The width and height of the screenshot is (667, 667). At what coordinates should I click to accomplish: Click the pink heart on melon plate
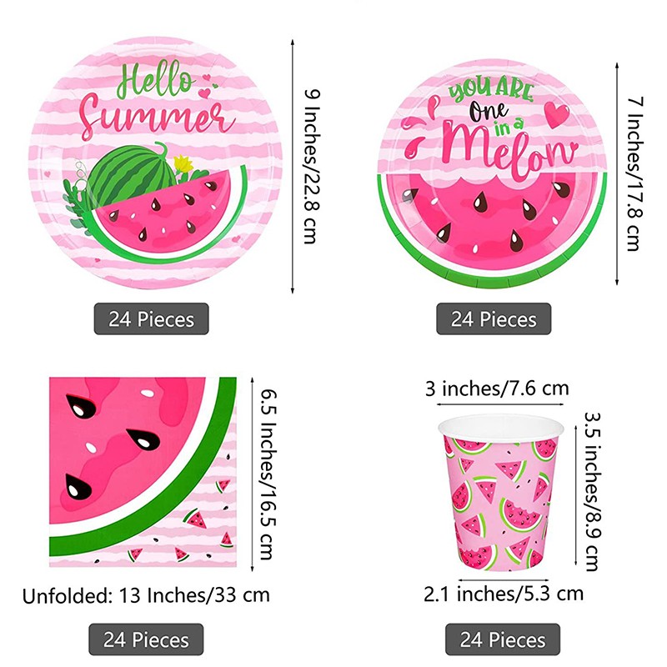click(x=557, y=114)
